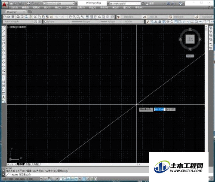Select the Rotate tool in Modify toolbar
This screenshot has width=215, height=182.
click(x=172, y=21)
